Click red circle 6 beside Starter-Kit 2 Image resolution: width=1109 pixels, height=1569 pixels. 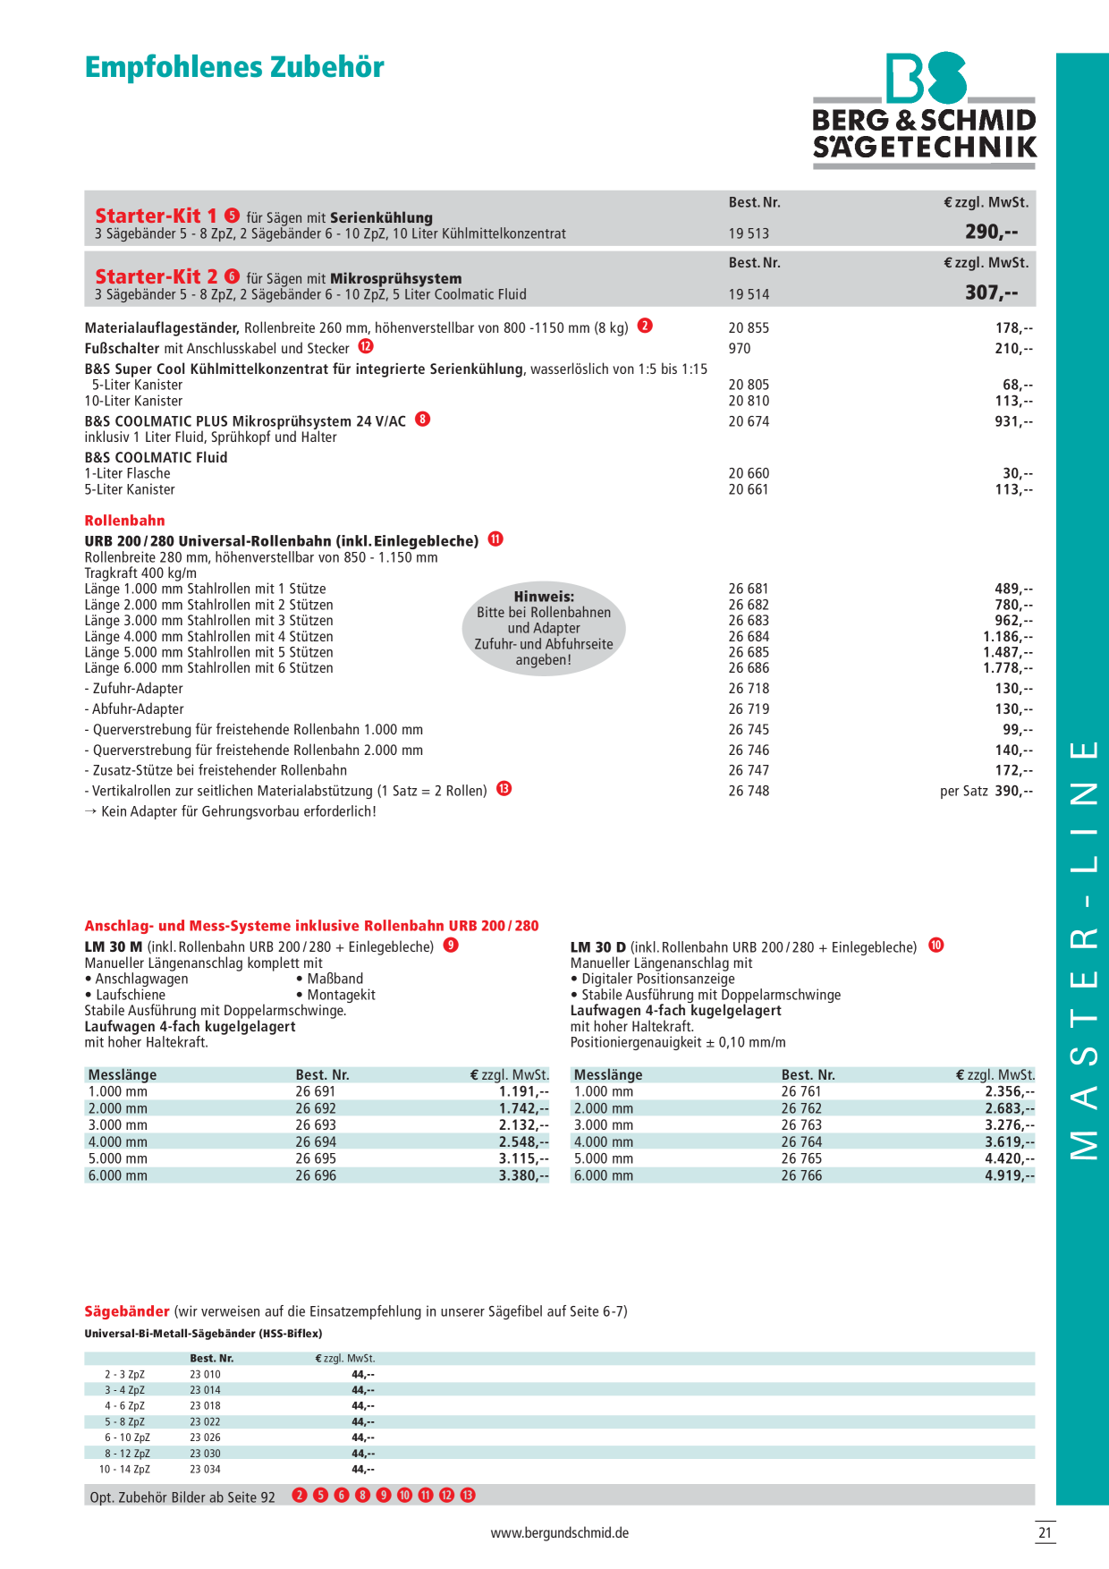coord(232,276)
